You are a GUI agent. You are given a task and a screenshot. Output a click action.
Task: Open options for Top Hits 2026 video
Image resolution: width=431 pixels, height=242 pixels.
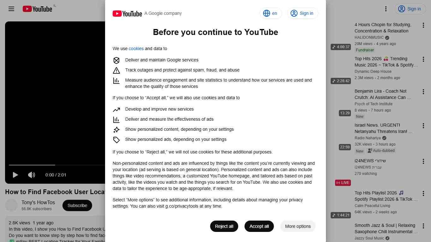point(423,59)
